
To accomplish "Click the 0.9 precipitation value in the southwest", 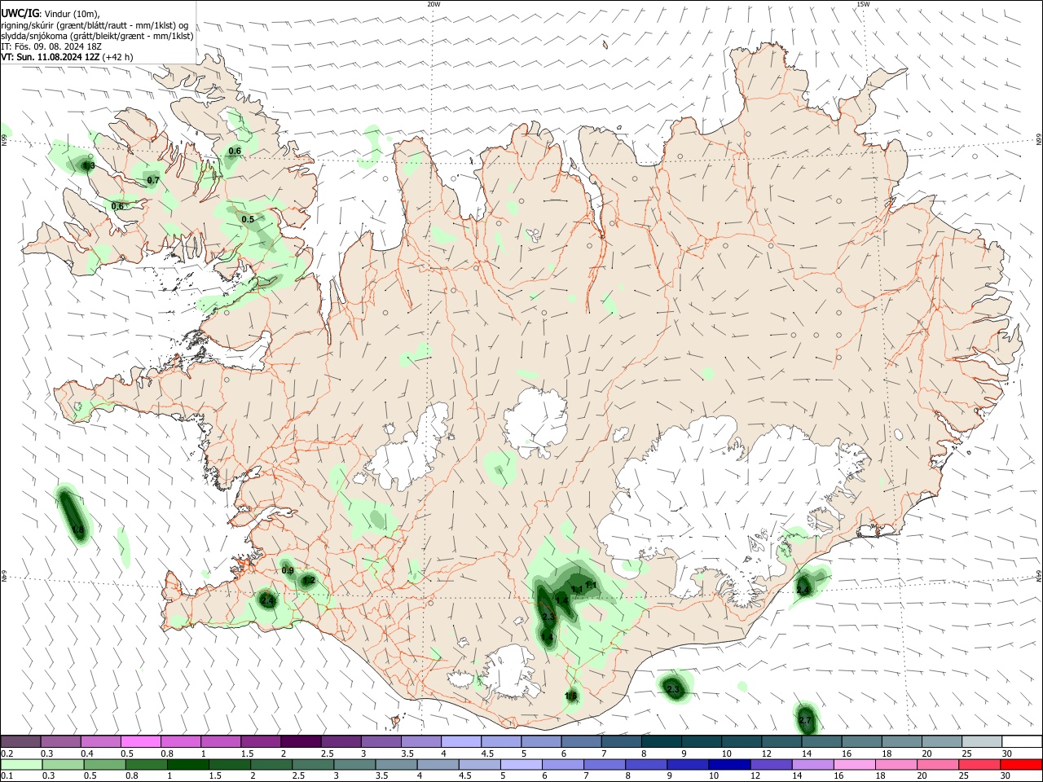I will click(x=288, y=570).
